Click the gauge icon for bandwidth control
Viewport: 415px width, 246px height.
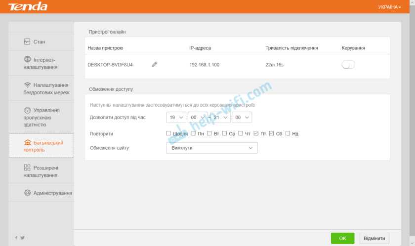coord(27,110)
